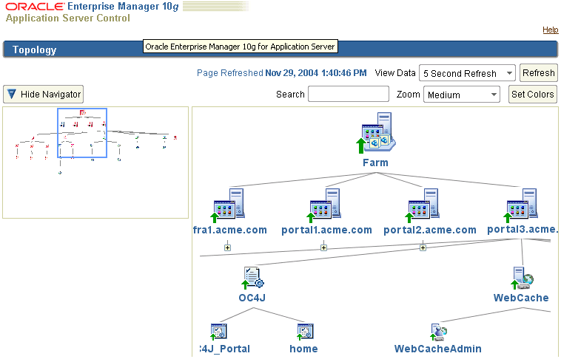Screen dimensions: 561x359
Task: Click the WebCacheAdmin icon
Action: (x=439, y=332)
